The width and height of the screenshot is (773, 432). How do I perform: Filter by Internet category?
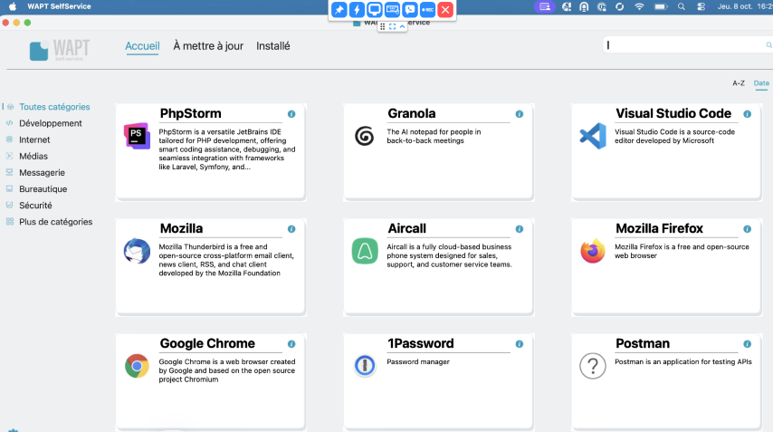34,139
